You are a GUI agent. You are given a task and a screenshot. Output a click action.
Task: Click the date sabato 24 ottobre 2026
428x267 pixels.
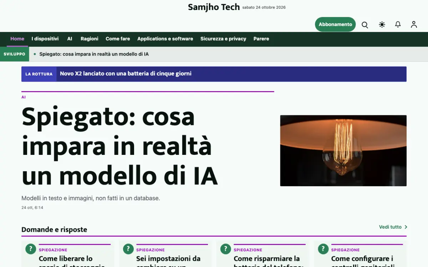[x=264, y=7]
